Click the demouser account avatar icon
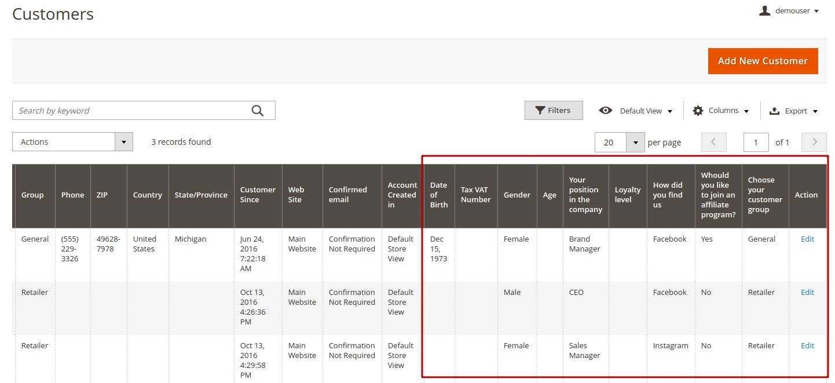 pyautogui.click(x=765, y=10)
